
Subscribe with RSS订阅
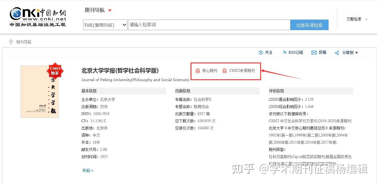click(x=295, y=53)
